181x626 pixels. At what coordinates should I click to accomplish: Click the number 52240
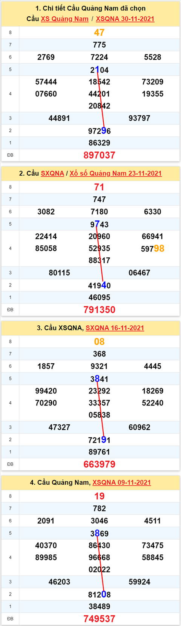(x=153, y=403)
